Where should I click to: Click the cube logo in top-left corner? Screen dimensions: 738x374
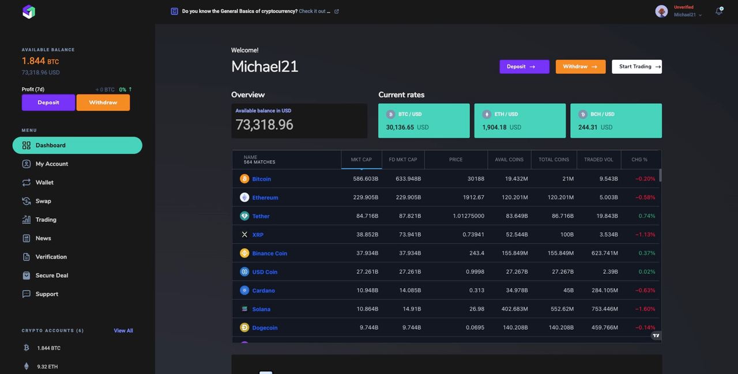pyautogui.click(x=29, y=12)
